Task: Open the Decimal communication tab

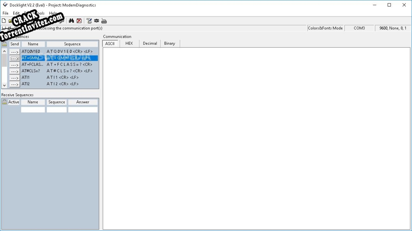Action: (x=150, y=43)
